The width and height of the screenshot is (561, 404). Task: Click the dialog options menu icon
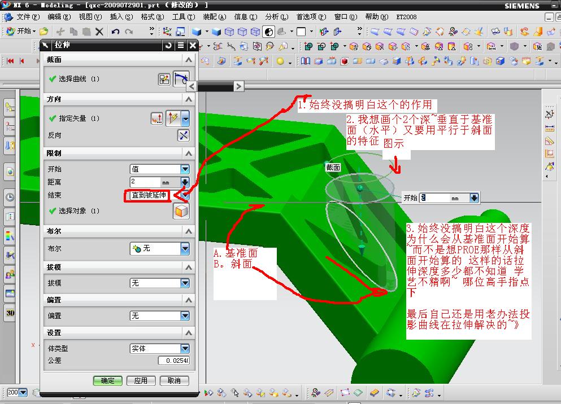click(181, 45)
